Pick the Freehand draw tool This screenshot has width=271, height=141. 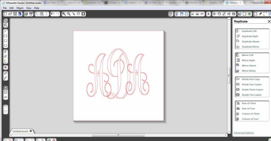pos(5,61)
